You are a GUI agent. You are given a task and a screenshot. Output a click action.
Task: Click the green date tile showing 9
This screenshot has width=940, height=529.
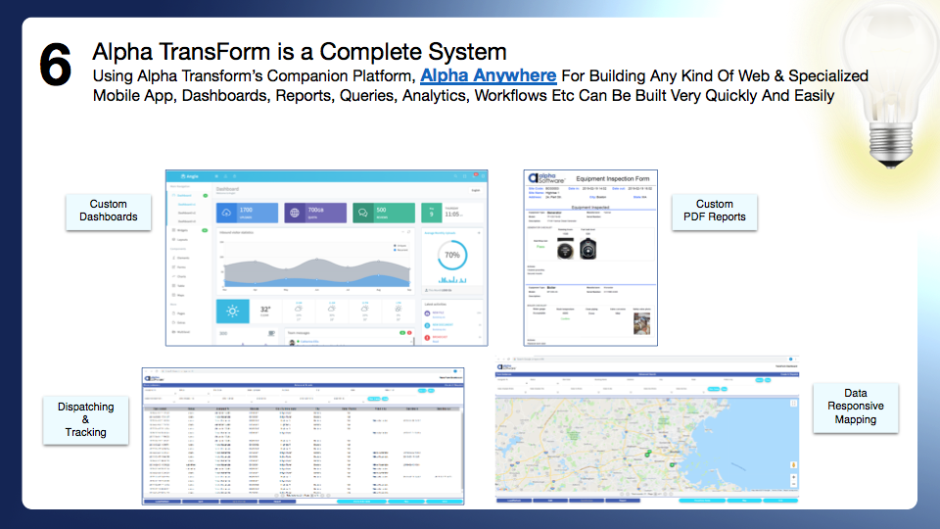[x=431, y=213]
